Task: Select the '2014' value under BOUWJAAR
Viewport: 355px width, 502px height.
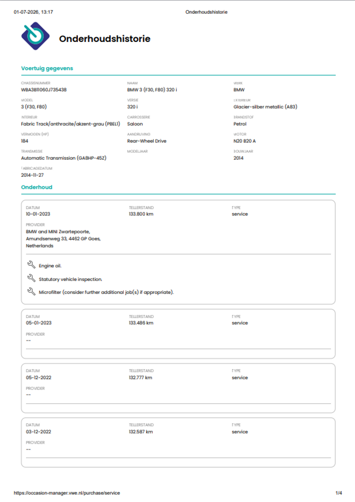Action: coord(238,158)
